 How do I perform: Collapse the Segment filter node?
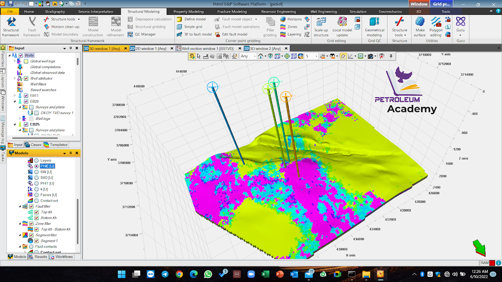(x=20, y=235)
